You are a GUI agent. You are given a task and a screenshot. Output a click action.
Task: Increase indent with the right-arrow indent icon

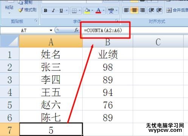(x=159, y=10)
